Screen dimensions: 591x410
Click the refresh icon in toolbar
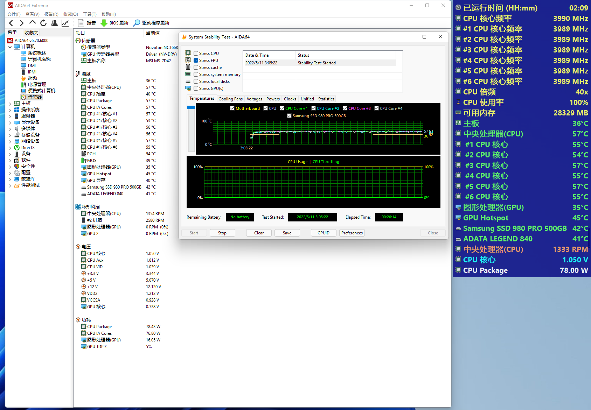click(x=43, y=23)
